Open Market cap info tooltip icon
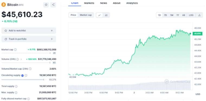 click(x=15, y=50)
